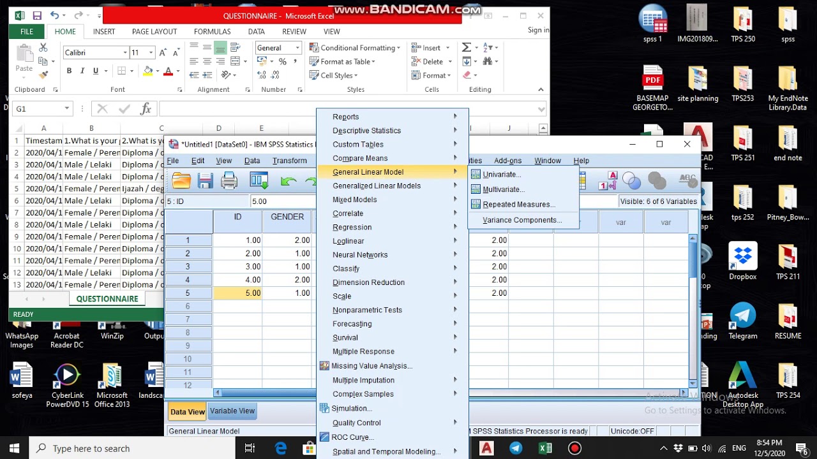The image size is (817, 459).
Task: Switch to SPSS Variable View tab
Action: 232,411
